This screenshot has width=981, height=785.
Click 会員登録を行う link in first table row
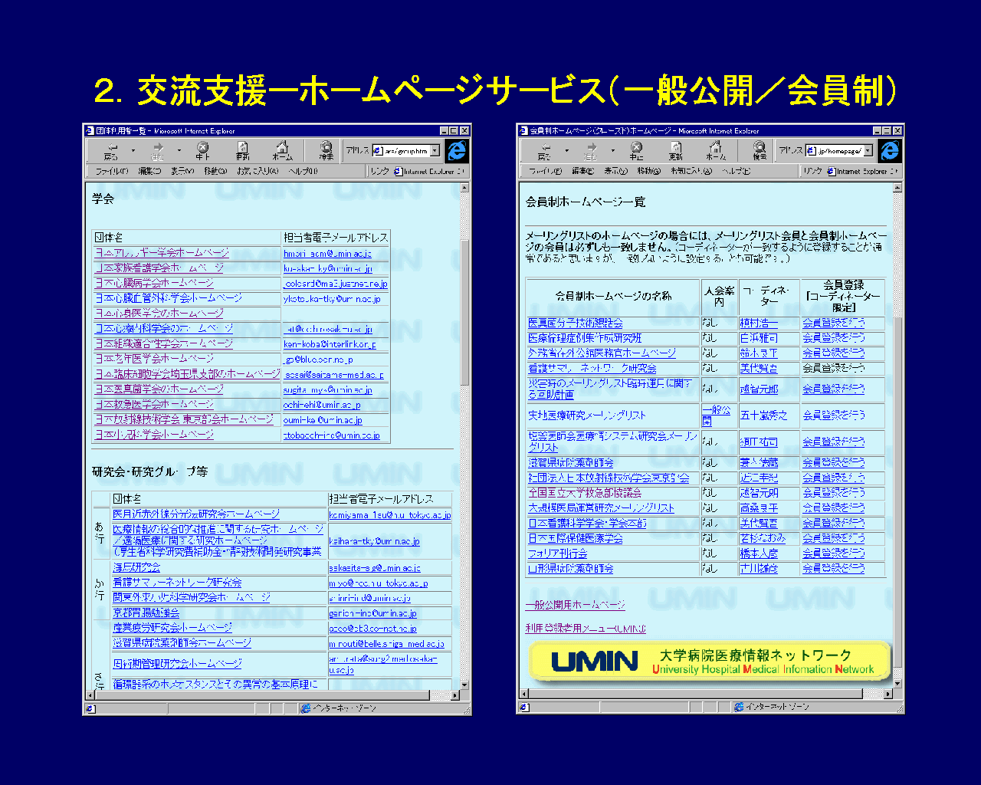point(833,323)
